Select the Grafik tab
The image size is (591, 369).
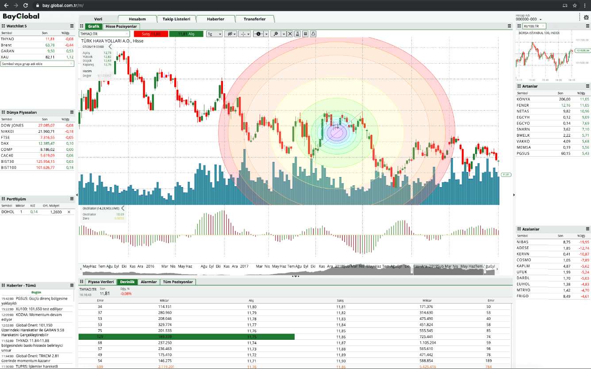(94, 27)
